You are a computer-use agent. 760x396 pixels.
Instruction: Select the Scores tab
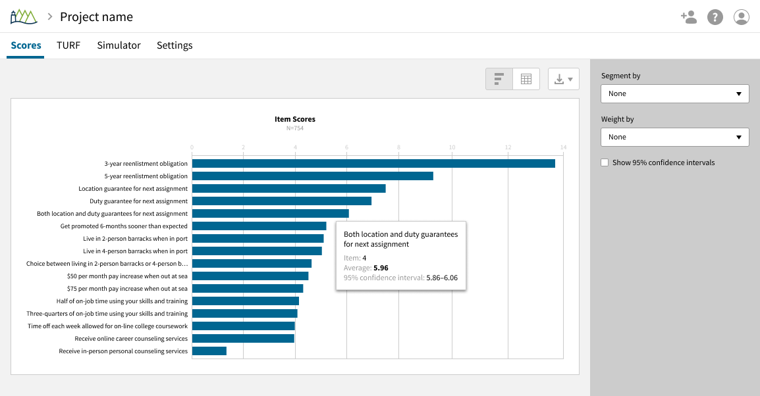[x=26, y=45]
